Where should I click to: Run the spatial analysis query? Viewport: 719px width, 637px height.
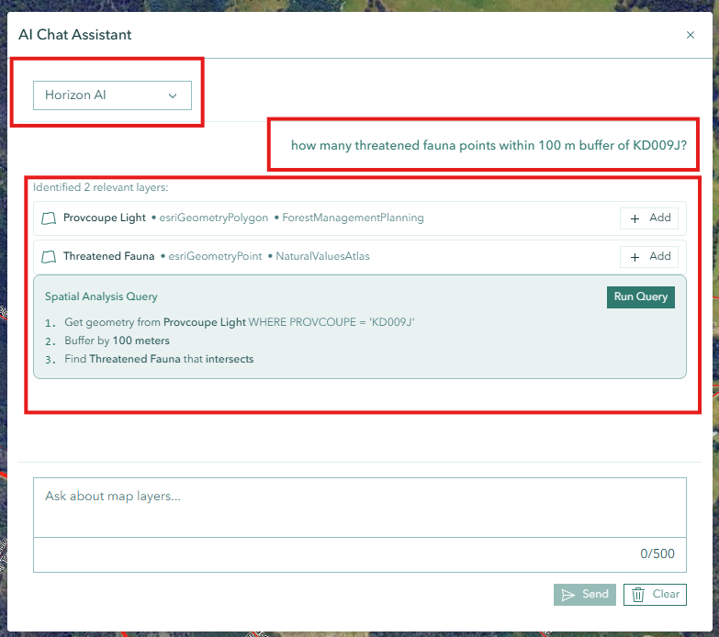pos(640,297)
